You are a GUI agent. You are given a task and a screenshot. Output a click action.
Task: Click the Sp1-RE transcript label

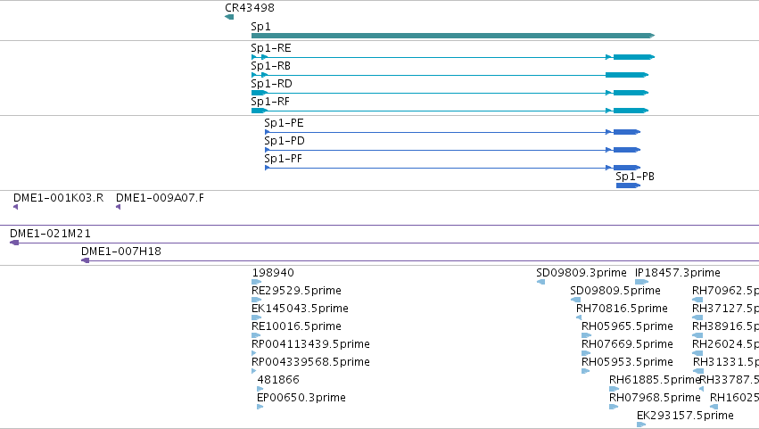pos(271,48)
